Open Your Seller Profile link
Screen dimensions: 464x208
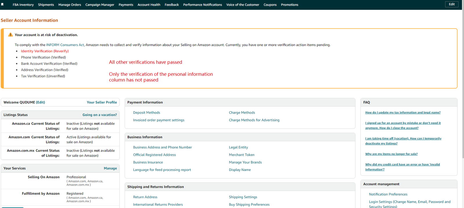(102, 102)
